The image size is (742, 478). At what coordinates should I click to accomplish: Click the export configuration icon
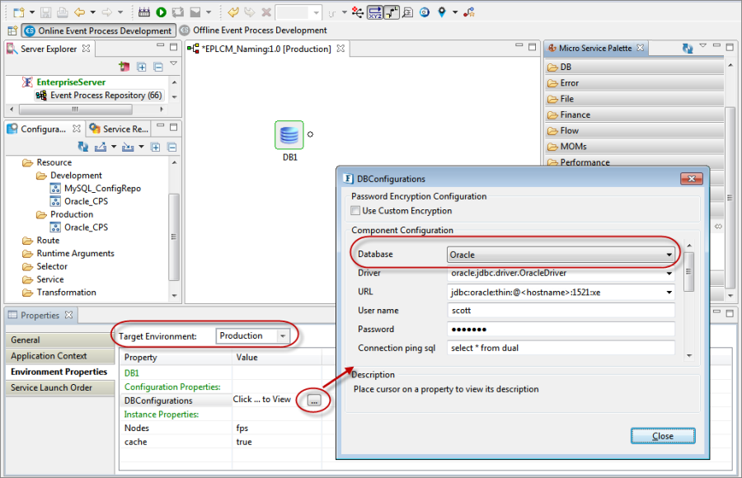click(x=101, y=147)
